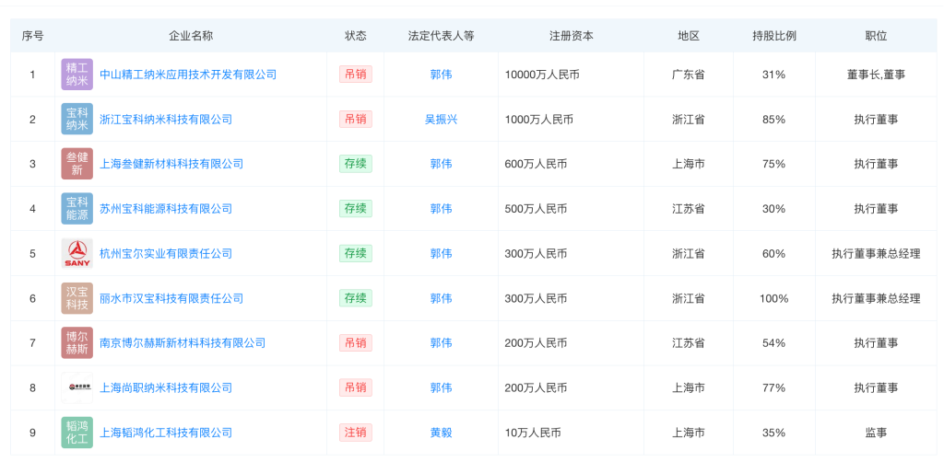Open 上海叁健新材料科技有限公司 link
The height and width of the screenshot is (462, 944).
click(171, 164)
